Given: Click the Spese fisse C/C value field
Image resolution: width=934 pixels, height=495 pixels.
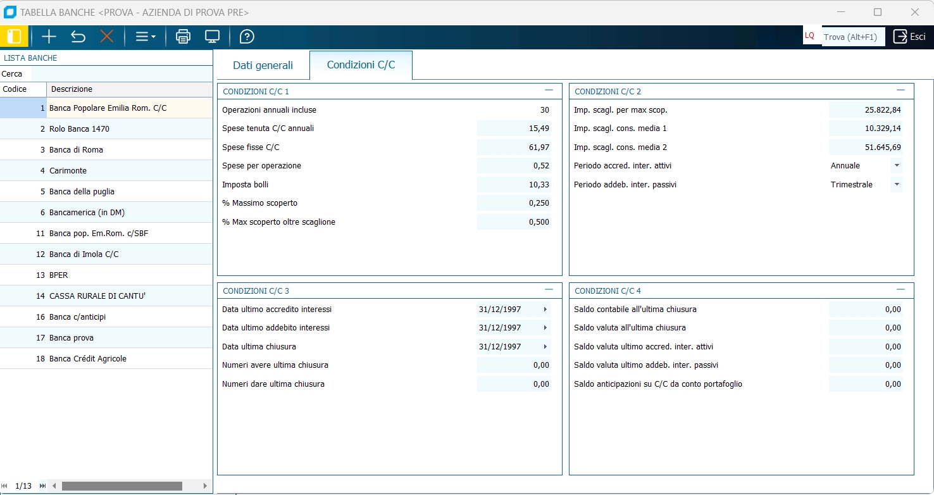Looking at the screenshot, I should [514, 147].
